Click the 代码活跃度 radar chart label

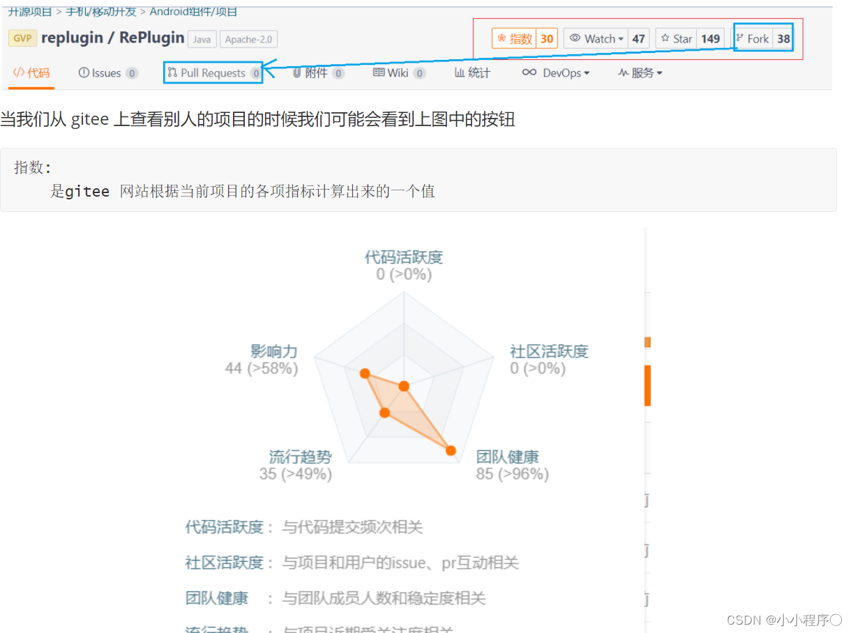404,257
